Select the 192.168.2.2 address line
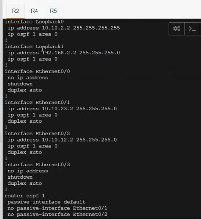Image resolution: width=201 pixels, height=219 pixels. point(64,53)
